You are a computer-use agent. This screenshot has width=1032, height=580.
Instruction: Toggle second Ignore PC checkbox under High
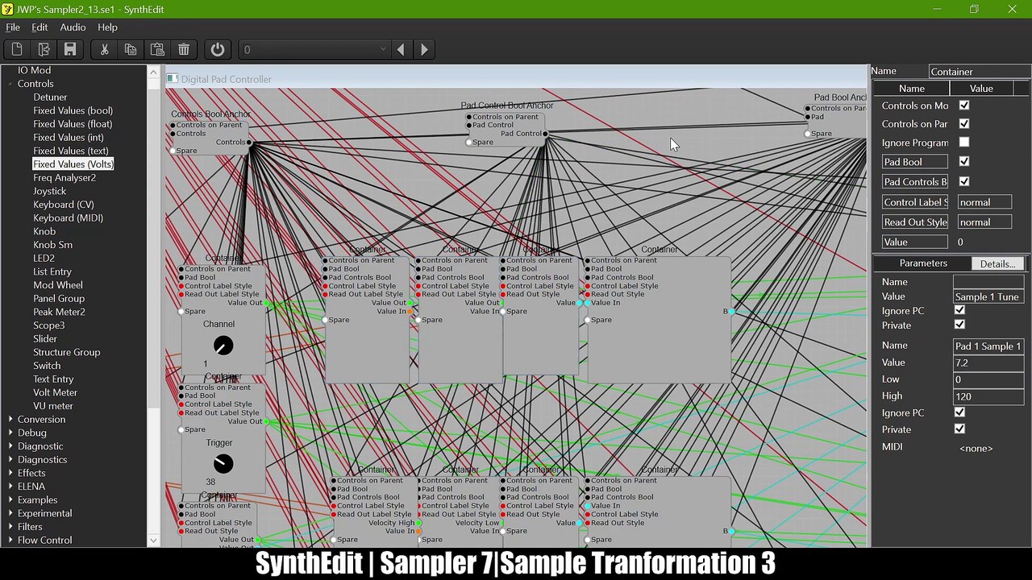pos(959,412)
